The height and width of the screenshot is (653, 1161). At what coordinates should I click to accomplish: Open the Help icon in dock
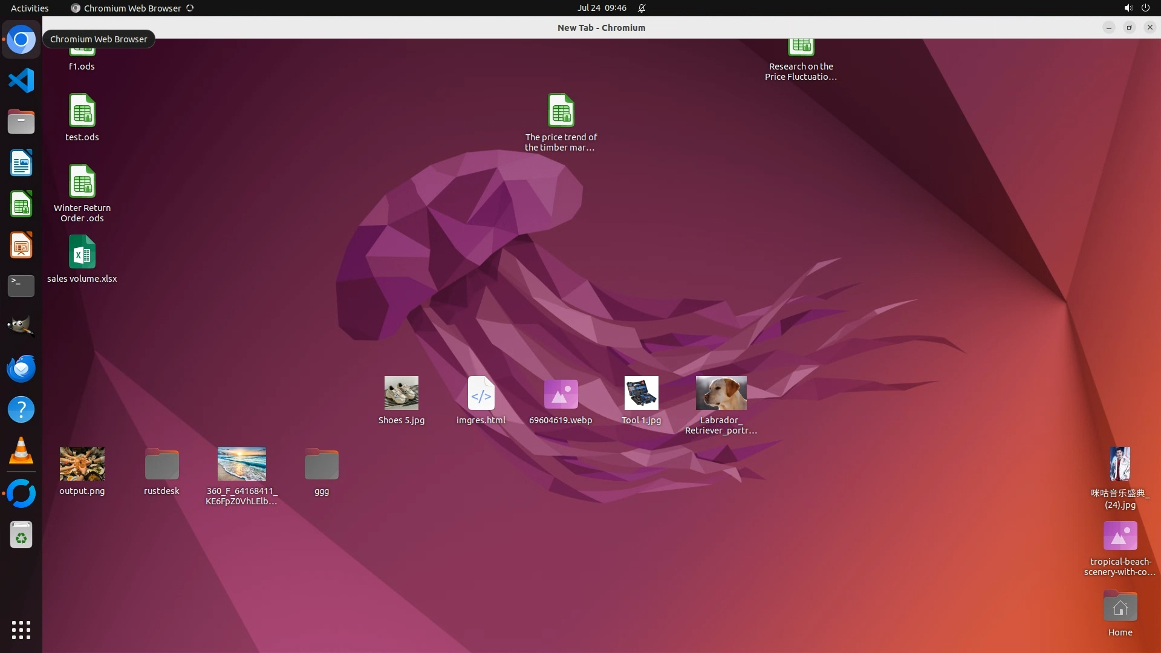tap(21, 410)
